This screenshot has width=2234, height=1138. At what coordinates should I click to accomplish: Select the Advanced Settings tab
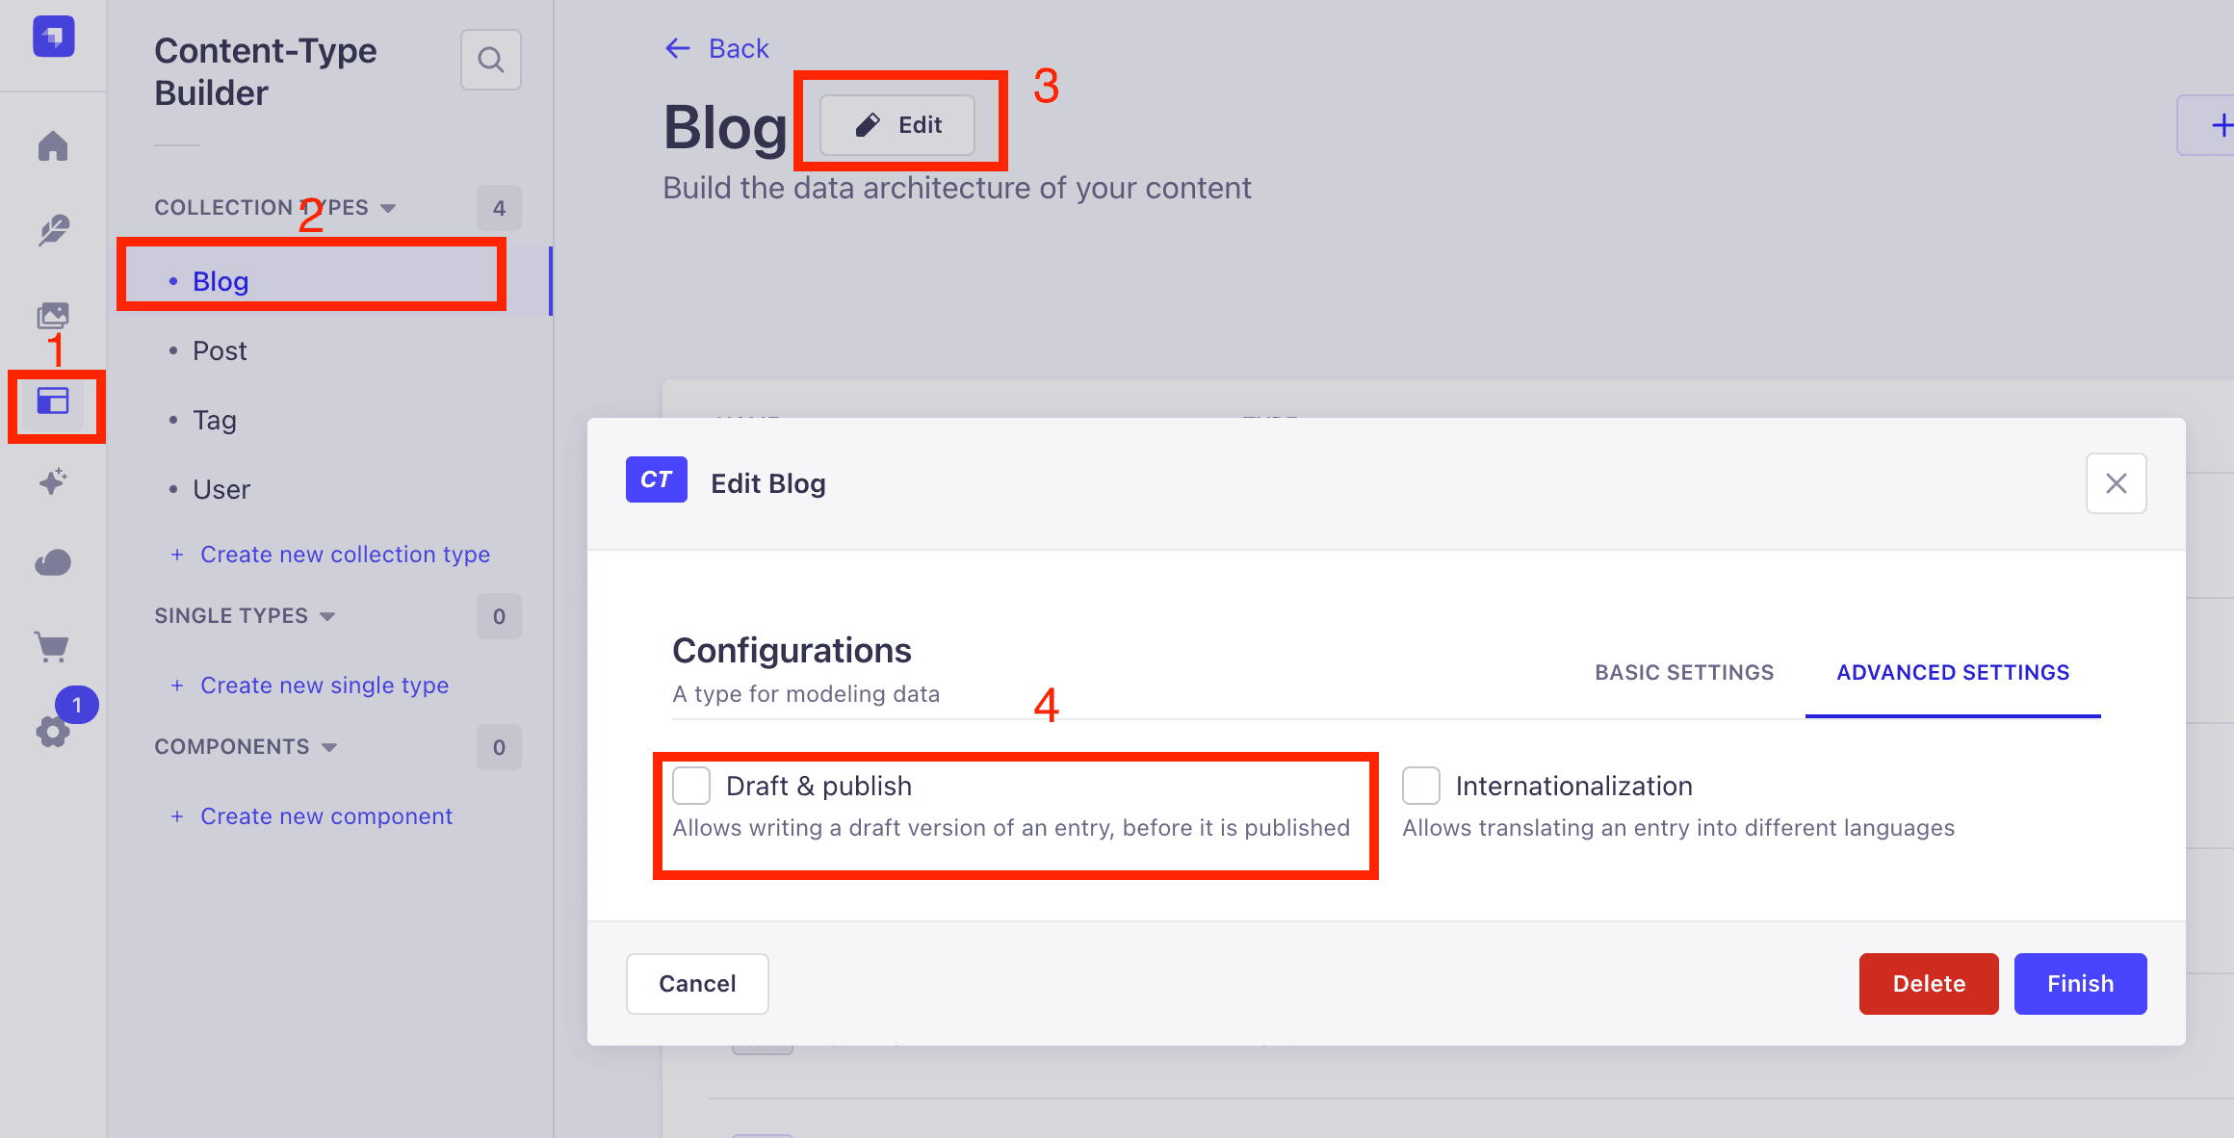1953,673
